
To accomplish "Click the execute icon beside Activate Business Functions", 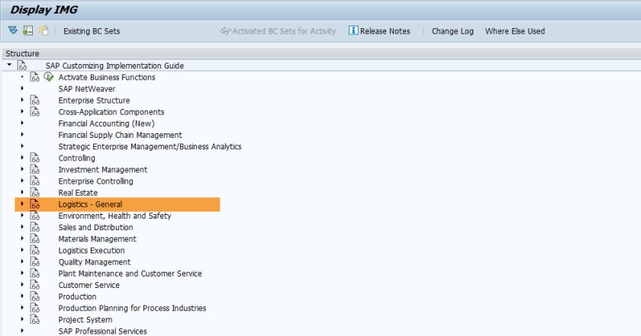I will [48, 77].
